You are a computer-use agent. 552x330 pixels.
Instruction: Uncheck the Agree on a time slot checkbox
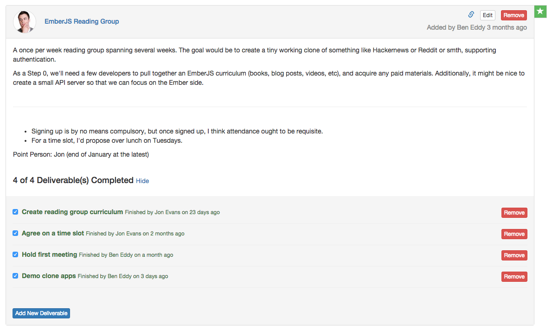[x=15, y=233]
